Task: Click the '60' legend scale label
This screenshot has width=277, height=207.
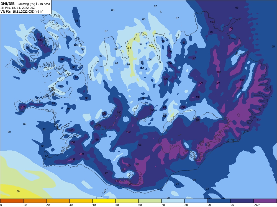Action: (x=140, y=205)
